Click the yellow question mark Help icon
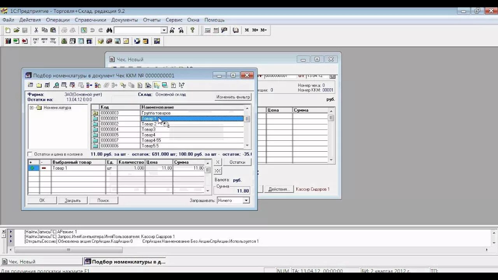This screenshot has width=498, height=280. [192, 30]
